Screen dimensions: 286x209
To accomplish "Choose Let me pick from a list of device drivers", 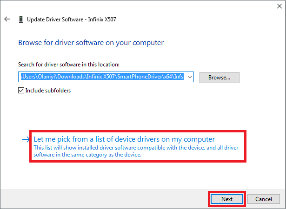I will (x=125, y=139).
